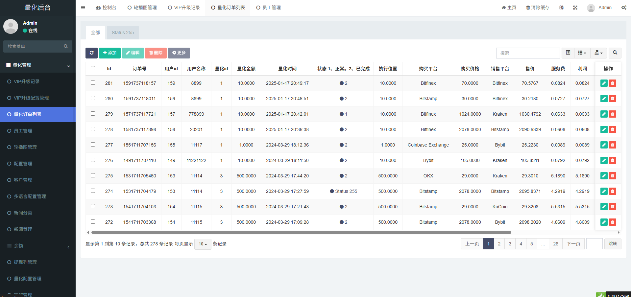Delete order row 281 with red trash icon
Screen dimensions: 631x297
pos(613,83)
